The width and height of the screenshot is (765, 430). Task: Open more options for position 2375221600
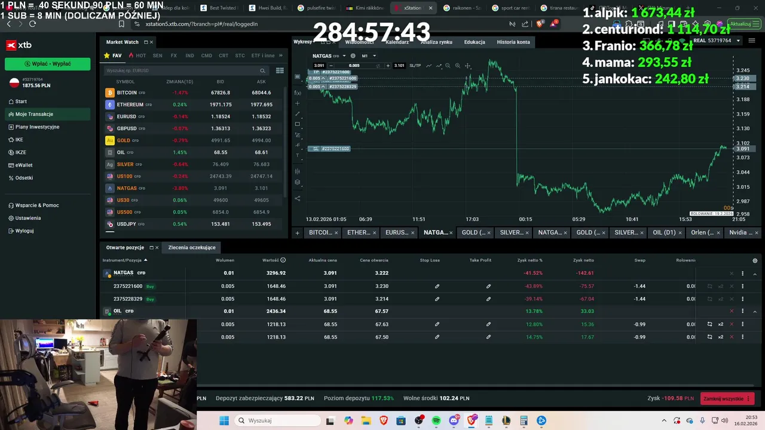(x=743, y=286)
